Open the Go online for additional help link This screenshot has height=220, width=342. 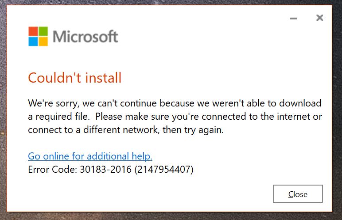tap(90, 156)
